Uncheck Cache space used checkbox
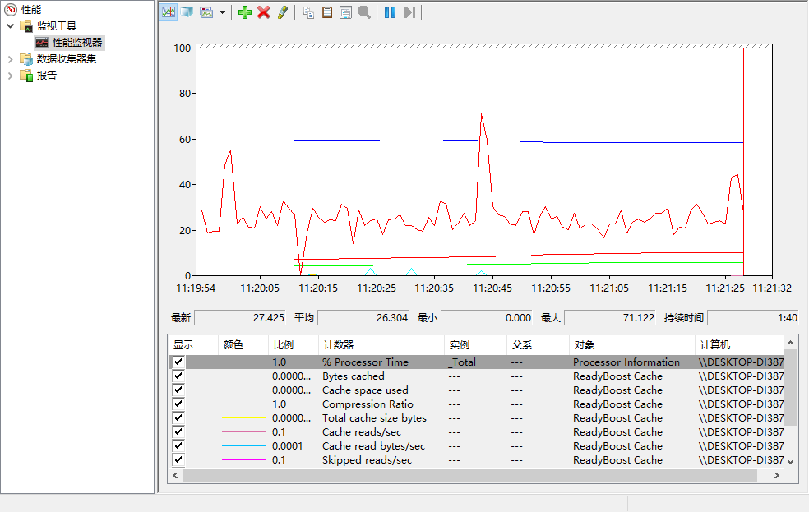 178,390
